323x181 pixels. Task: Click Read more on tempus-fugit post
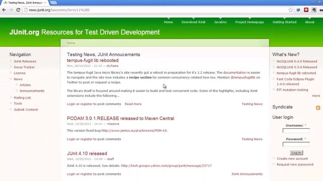(x=133, y=104)
